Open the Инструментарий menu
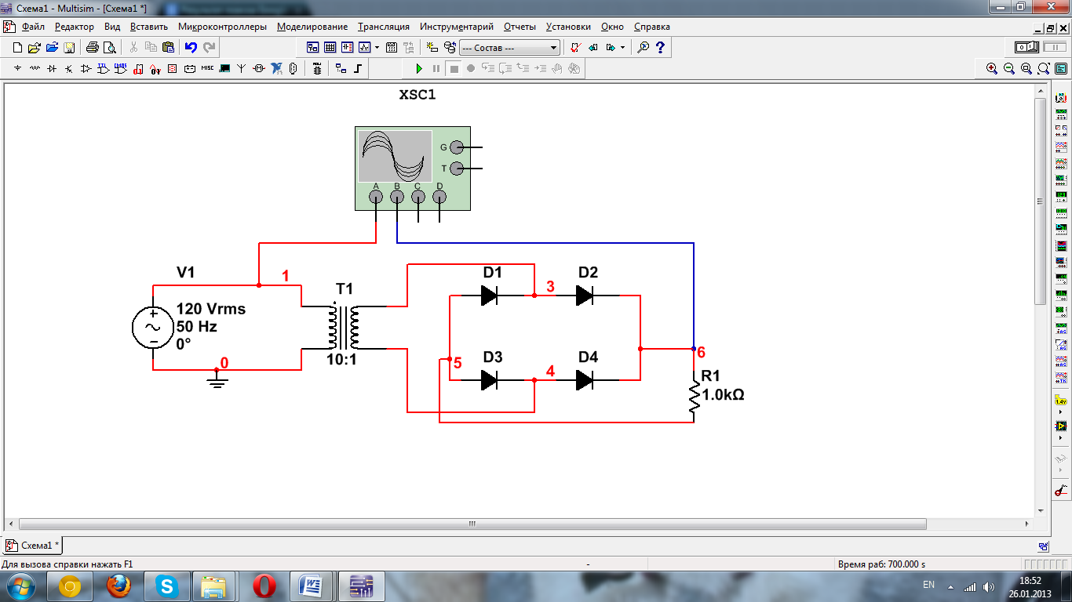 pyautogui.click(x=457, y=26)
